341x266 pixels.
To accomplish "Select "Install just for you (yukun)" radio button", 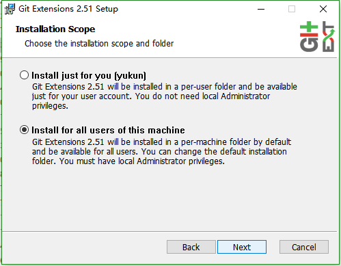I will click(x=24, y=75).
